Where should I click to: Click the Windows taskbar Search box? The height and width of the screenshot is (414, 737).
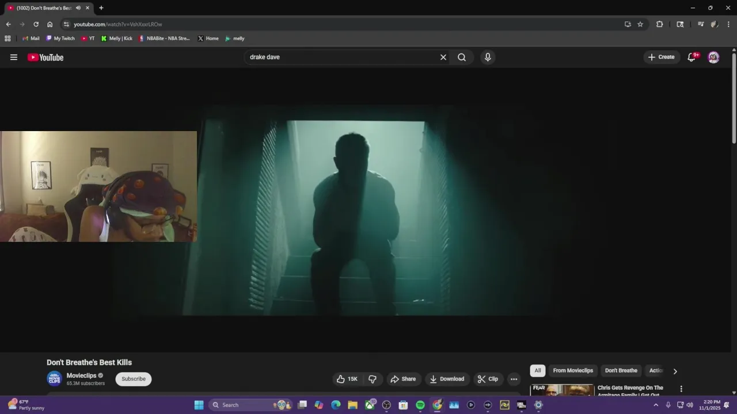tap(250, 405)
